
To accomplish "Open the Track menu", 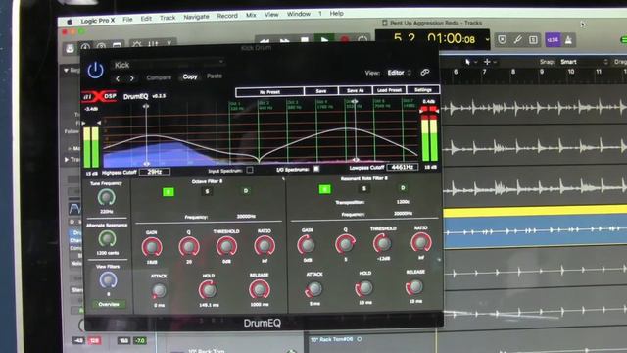I will pos(168,18).
